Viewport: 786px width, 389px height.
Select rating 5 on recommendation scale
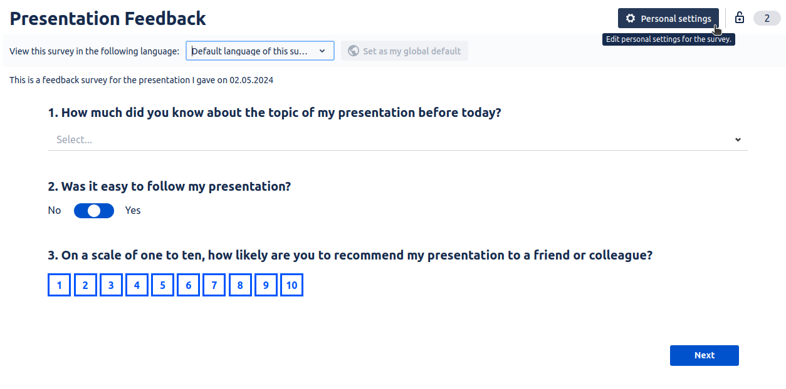coord(162,286)
